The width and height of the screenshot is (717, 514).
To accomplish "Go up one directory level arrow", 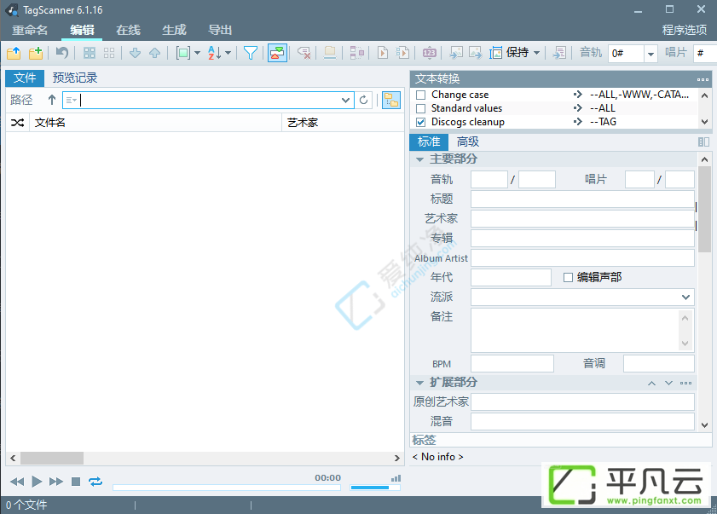I will click(52, 100).
